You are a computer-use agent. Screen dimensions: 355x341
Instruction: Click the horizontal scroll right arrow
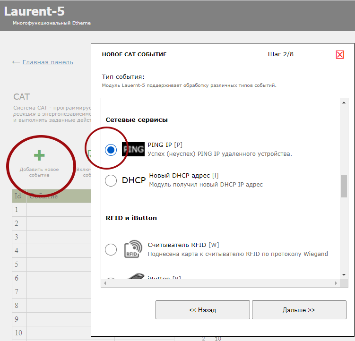[336, 283]
